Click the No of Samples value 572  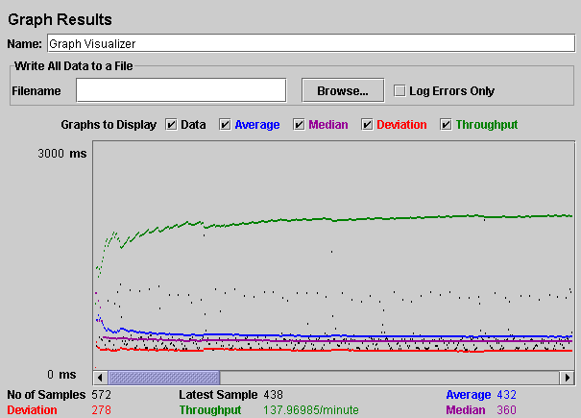[x=101, y=395]
